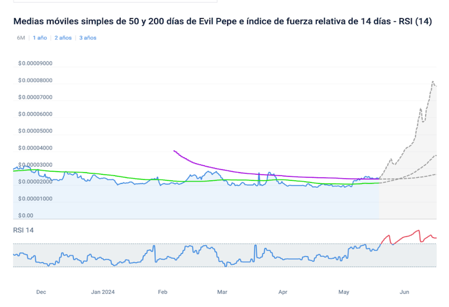Viewport: 449px width, 307px height.
Task: Click the Jun axis label
Action: [404, 292]
